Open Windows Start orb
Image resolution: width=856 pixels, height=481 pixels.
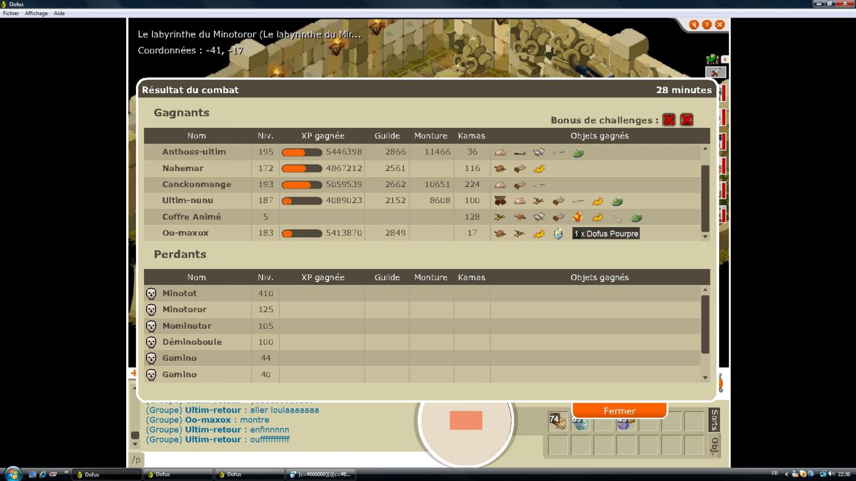(13, 474)
